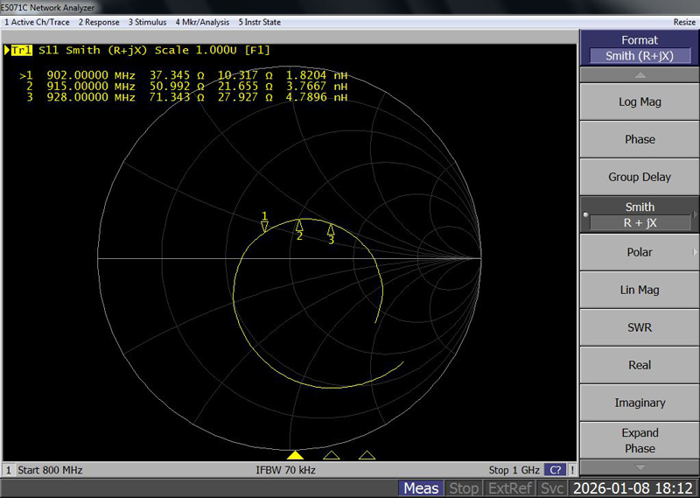Screen dimensions: 700x498
Task: Select marker 3 on the Smith chart
Action: [331, 229]
